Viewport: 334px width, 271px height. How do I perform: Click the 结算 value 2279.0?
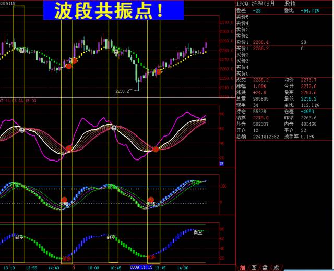(261, 118)
